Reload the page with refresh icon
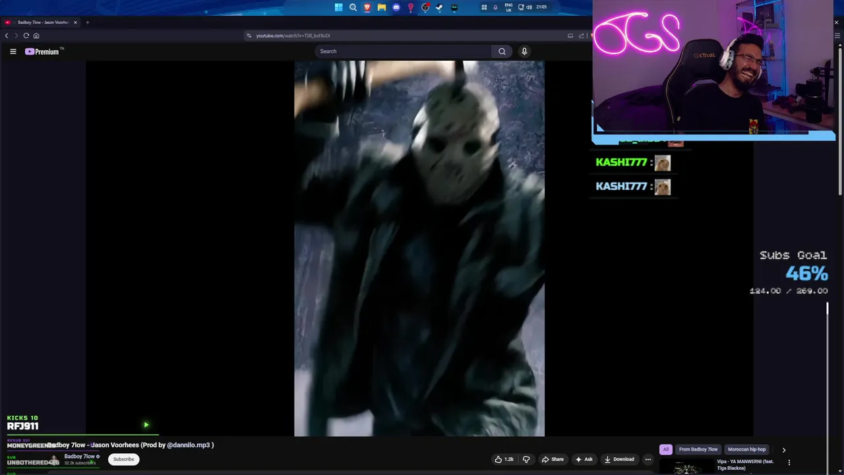This screenshot has height=475, width=844. point(26,36)
